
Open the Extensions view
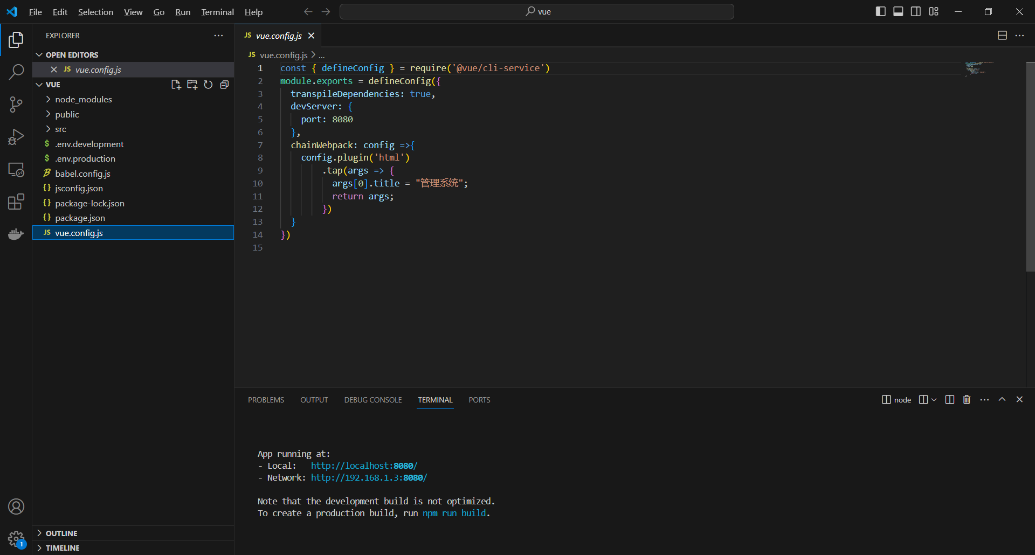pyautogui.click(x=16, y=202)
